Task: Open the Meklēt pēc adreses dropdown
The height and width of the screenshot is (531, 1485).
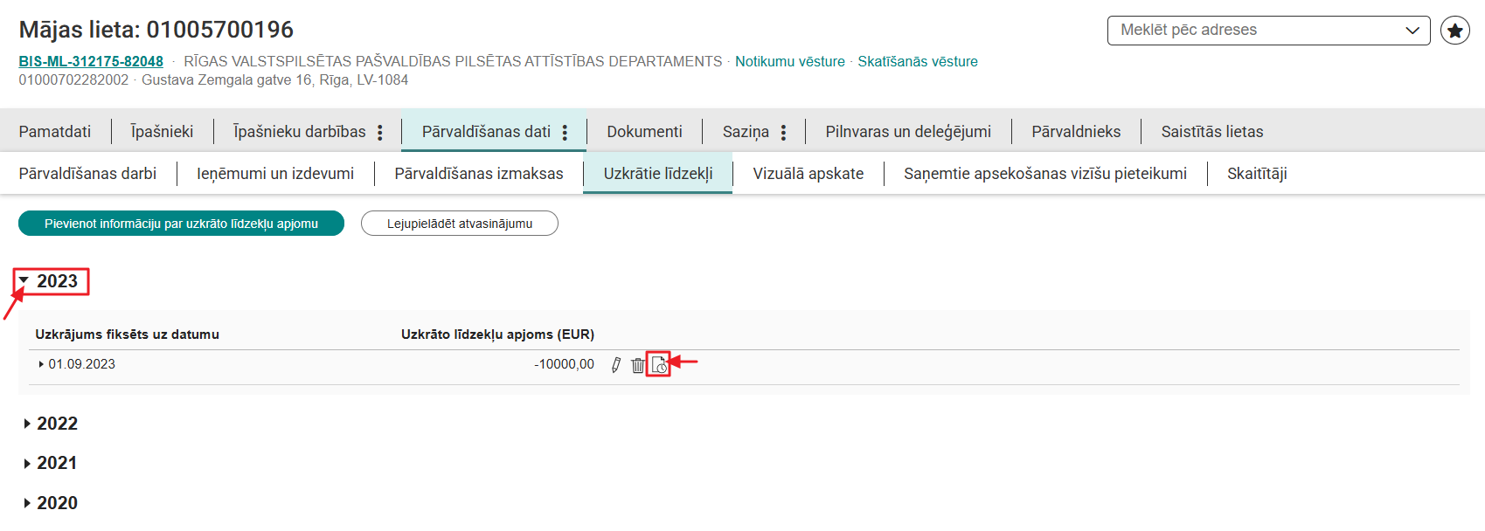Action: click(x=1269, y=31)
